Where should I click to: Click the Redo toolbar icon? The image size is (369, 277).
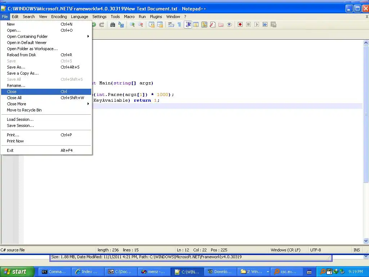(102, 25)
